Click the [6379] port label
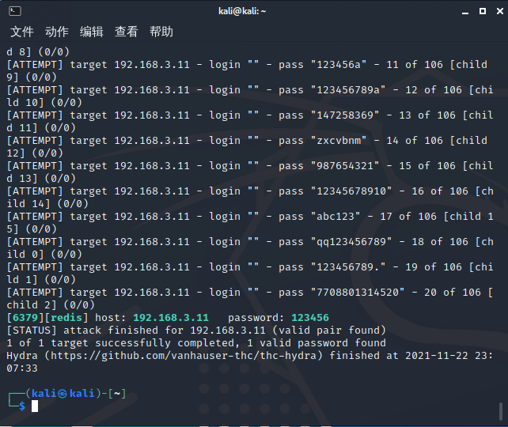This screenshot has width=508, height=427. coord(25,318)
